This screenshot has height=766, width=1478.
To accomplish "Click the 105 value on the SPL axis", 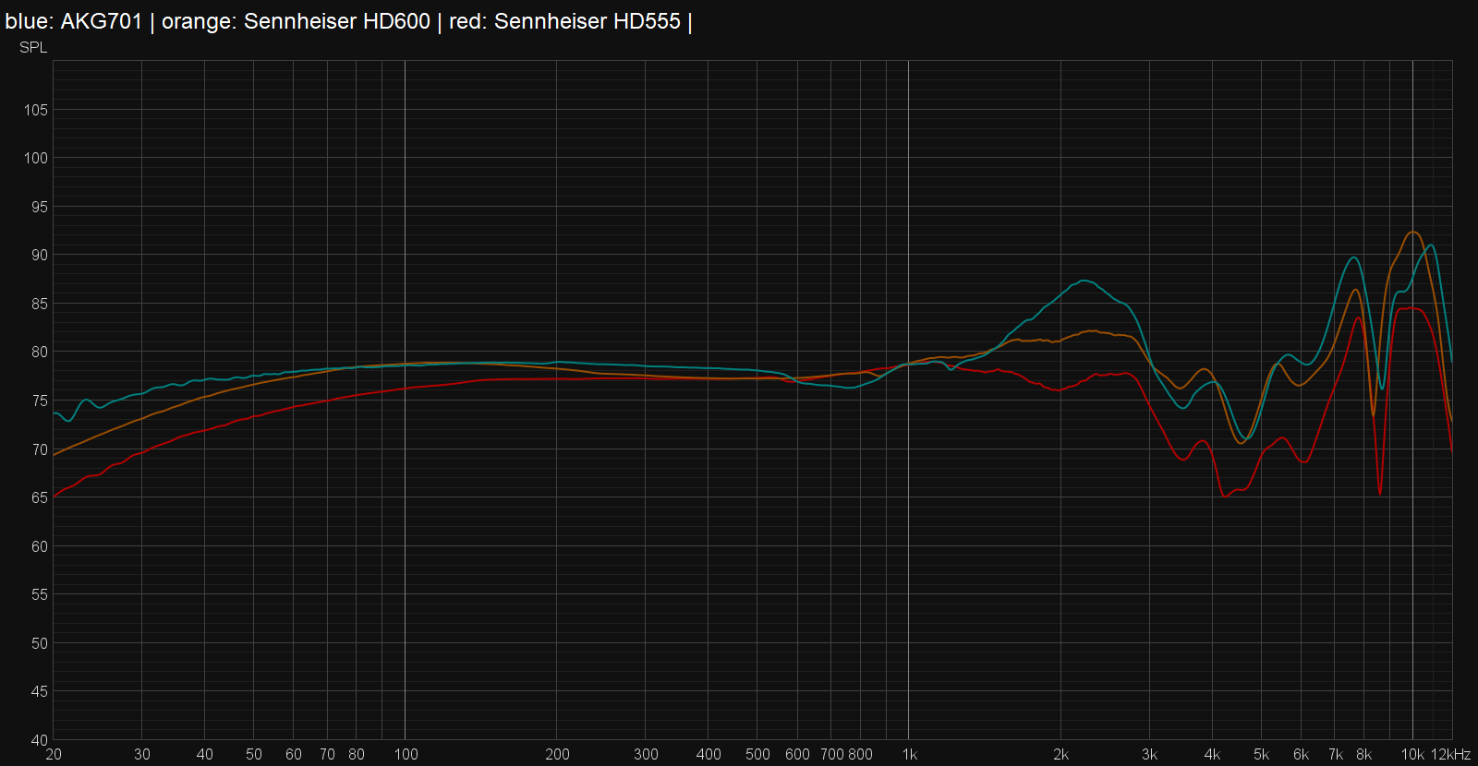I will click(x=36, y=110).
